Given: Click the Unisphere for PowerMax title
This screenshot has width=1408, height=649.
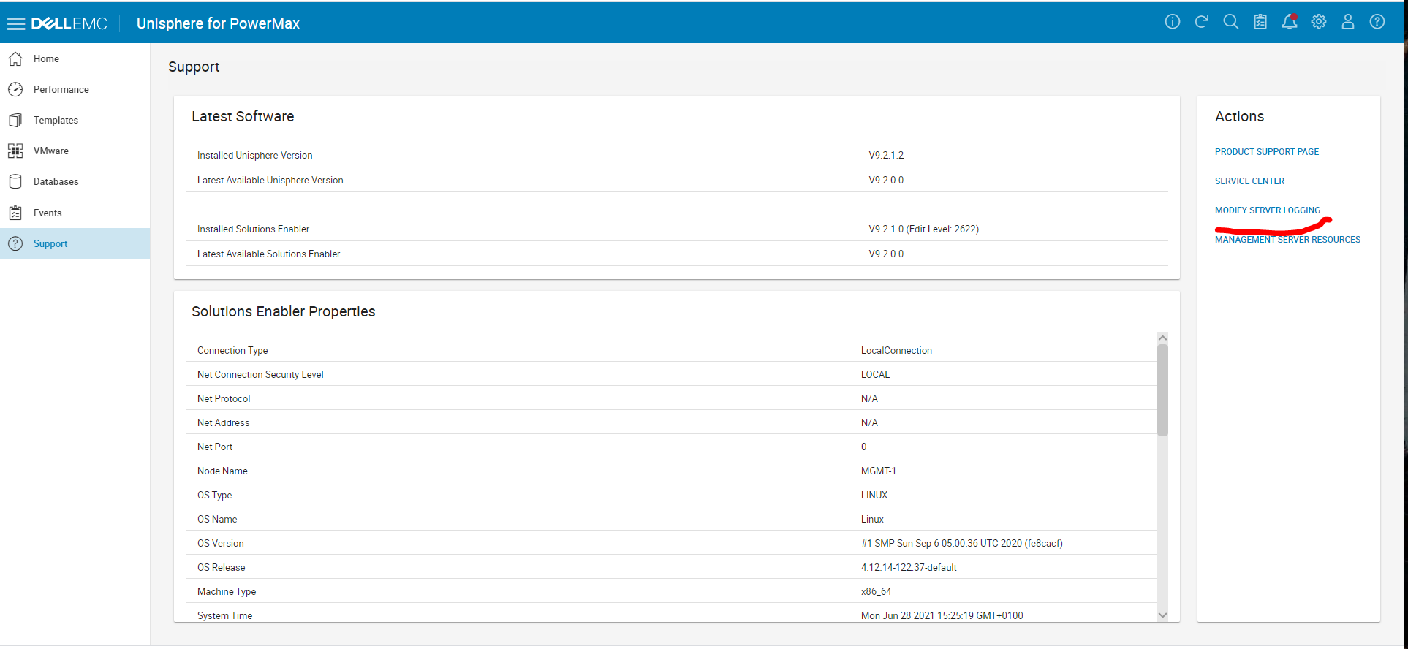Looking at the screenshot, I should pos(218,23).
